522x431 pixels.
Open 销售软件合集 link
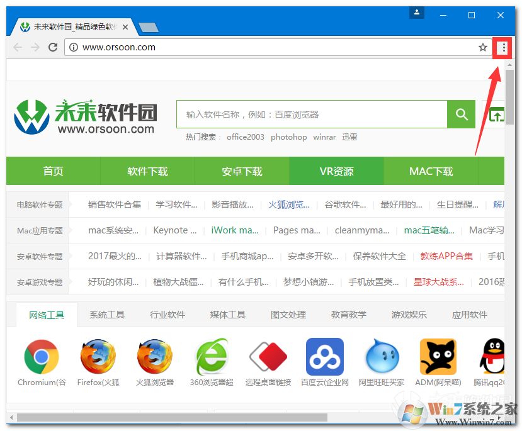click(115, 204)
